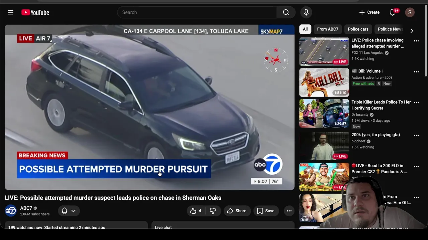Open options for Kill Bill: Volume 1
This screenshot has width=428, height=240.
pyautogui.click(x=416, y=72)
